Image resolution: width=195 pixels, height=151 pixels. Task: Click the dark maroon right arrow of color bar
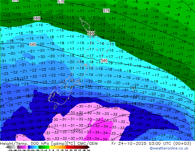[89, 147]
